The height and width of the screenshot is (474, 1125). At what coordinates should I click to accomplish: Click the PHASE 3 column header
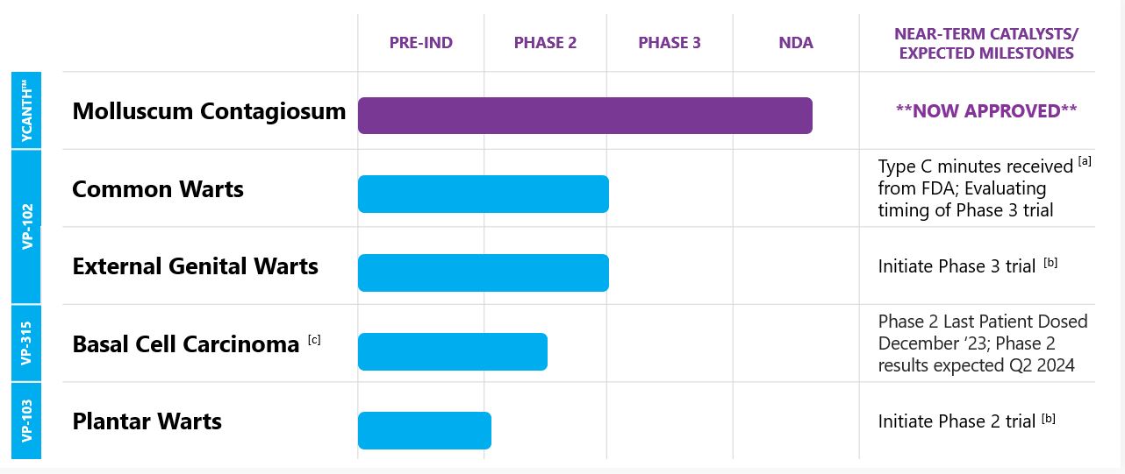tap(670, 43)
